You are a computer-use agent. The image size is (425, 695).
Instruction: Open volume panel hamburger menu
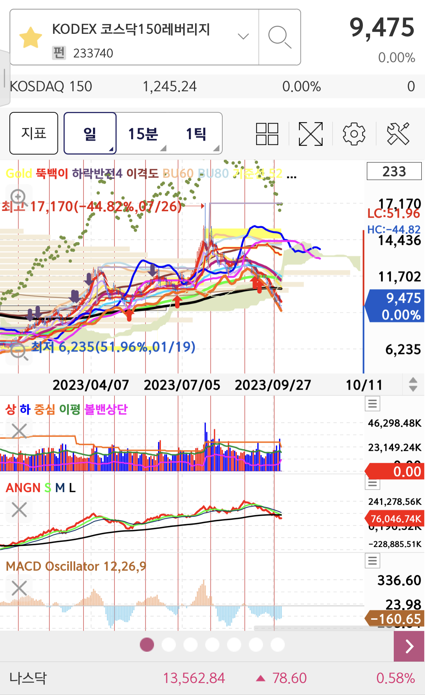[x=372, y=403]
